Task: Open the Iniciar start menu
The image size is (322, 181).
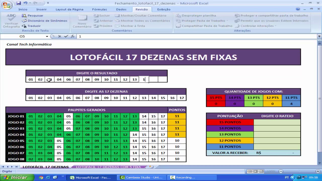Action: pyautogui.click(x=17, y=177)
